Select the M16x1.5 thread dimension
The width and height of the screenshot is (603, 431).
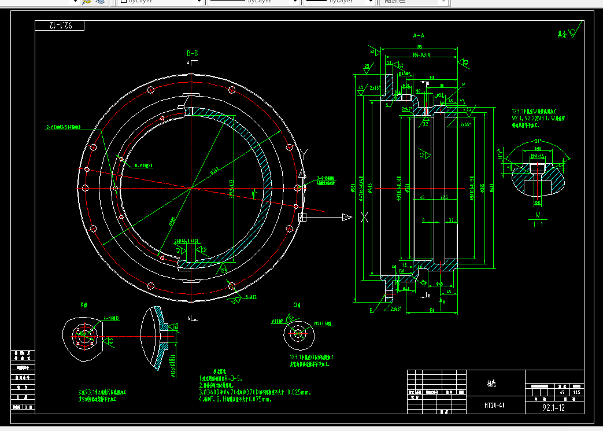pyautogui.click(x=537, y=156)
